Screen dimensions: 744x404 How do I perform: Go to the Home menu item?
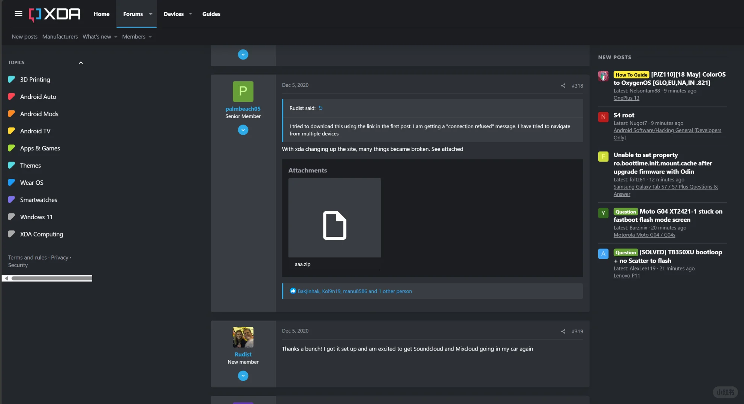[101, 14]
